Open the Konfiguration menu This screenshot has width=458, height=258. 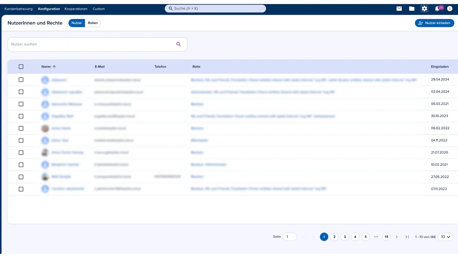(49, 9)
